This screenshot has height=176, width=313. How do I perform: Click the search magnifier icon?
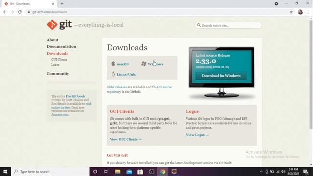[x=199, y=25]
